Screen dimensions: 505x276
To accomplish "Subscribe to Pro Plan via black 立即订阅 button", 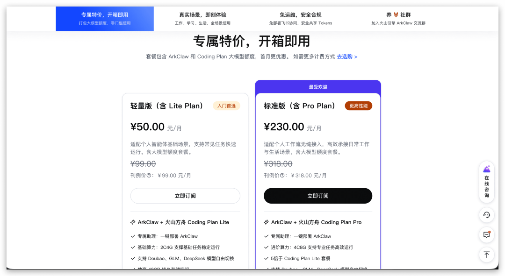I will click(x=318, y=196).
